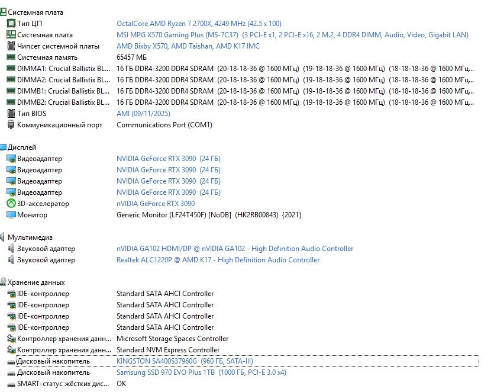Click the Хранение данных section icon
This screenshot has height=392, width=494.
3,282
